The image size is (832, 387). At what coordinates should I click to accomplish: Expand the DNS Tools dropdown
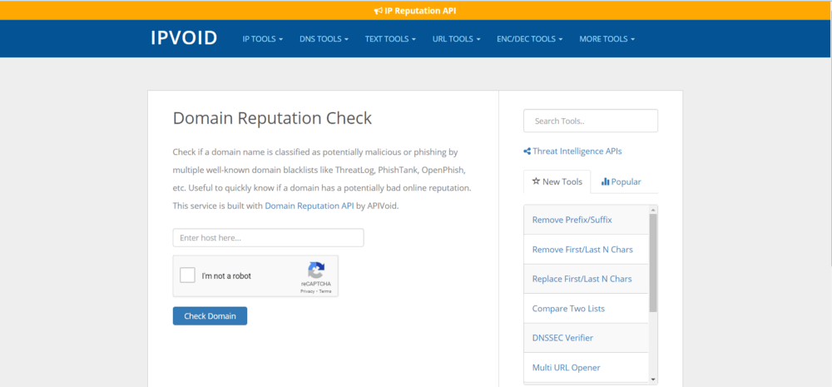(x=324, y=39)
